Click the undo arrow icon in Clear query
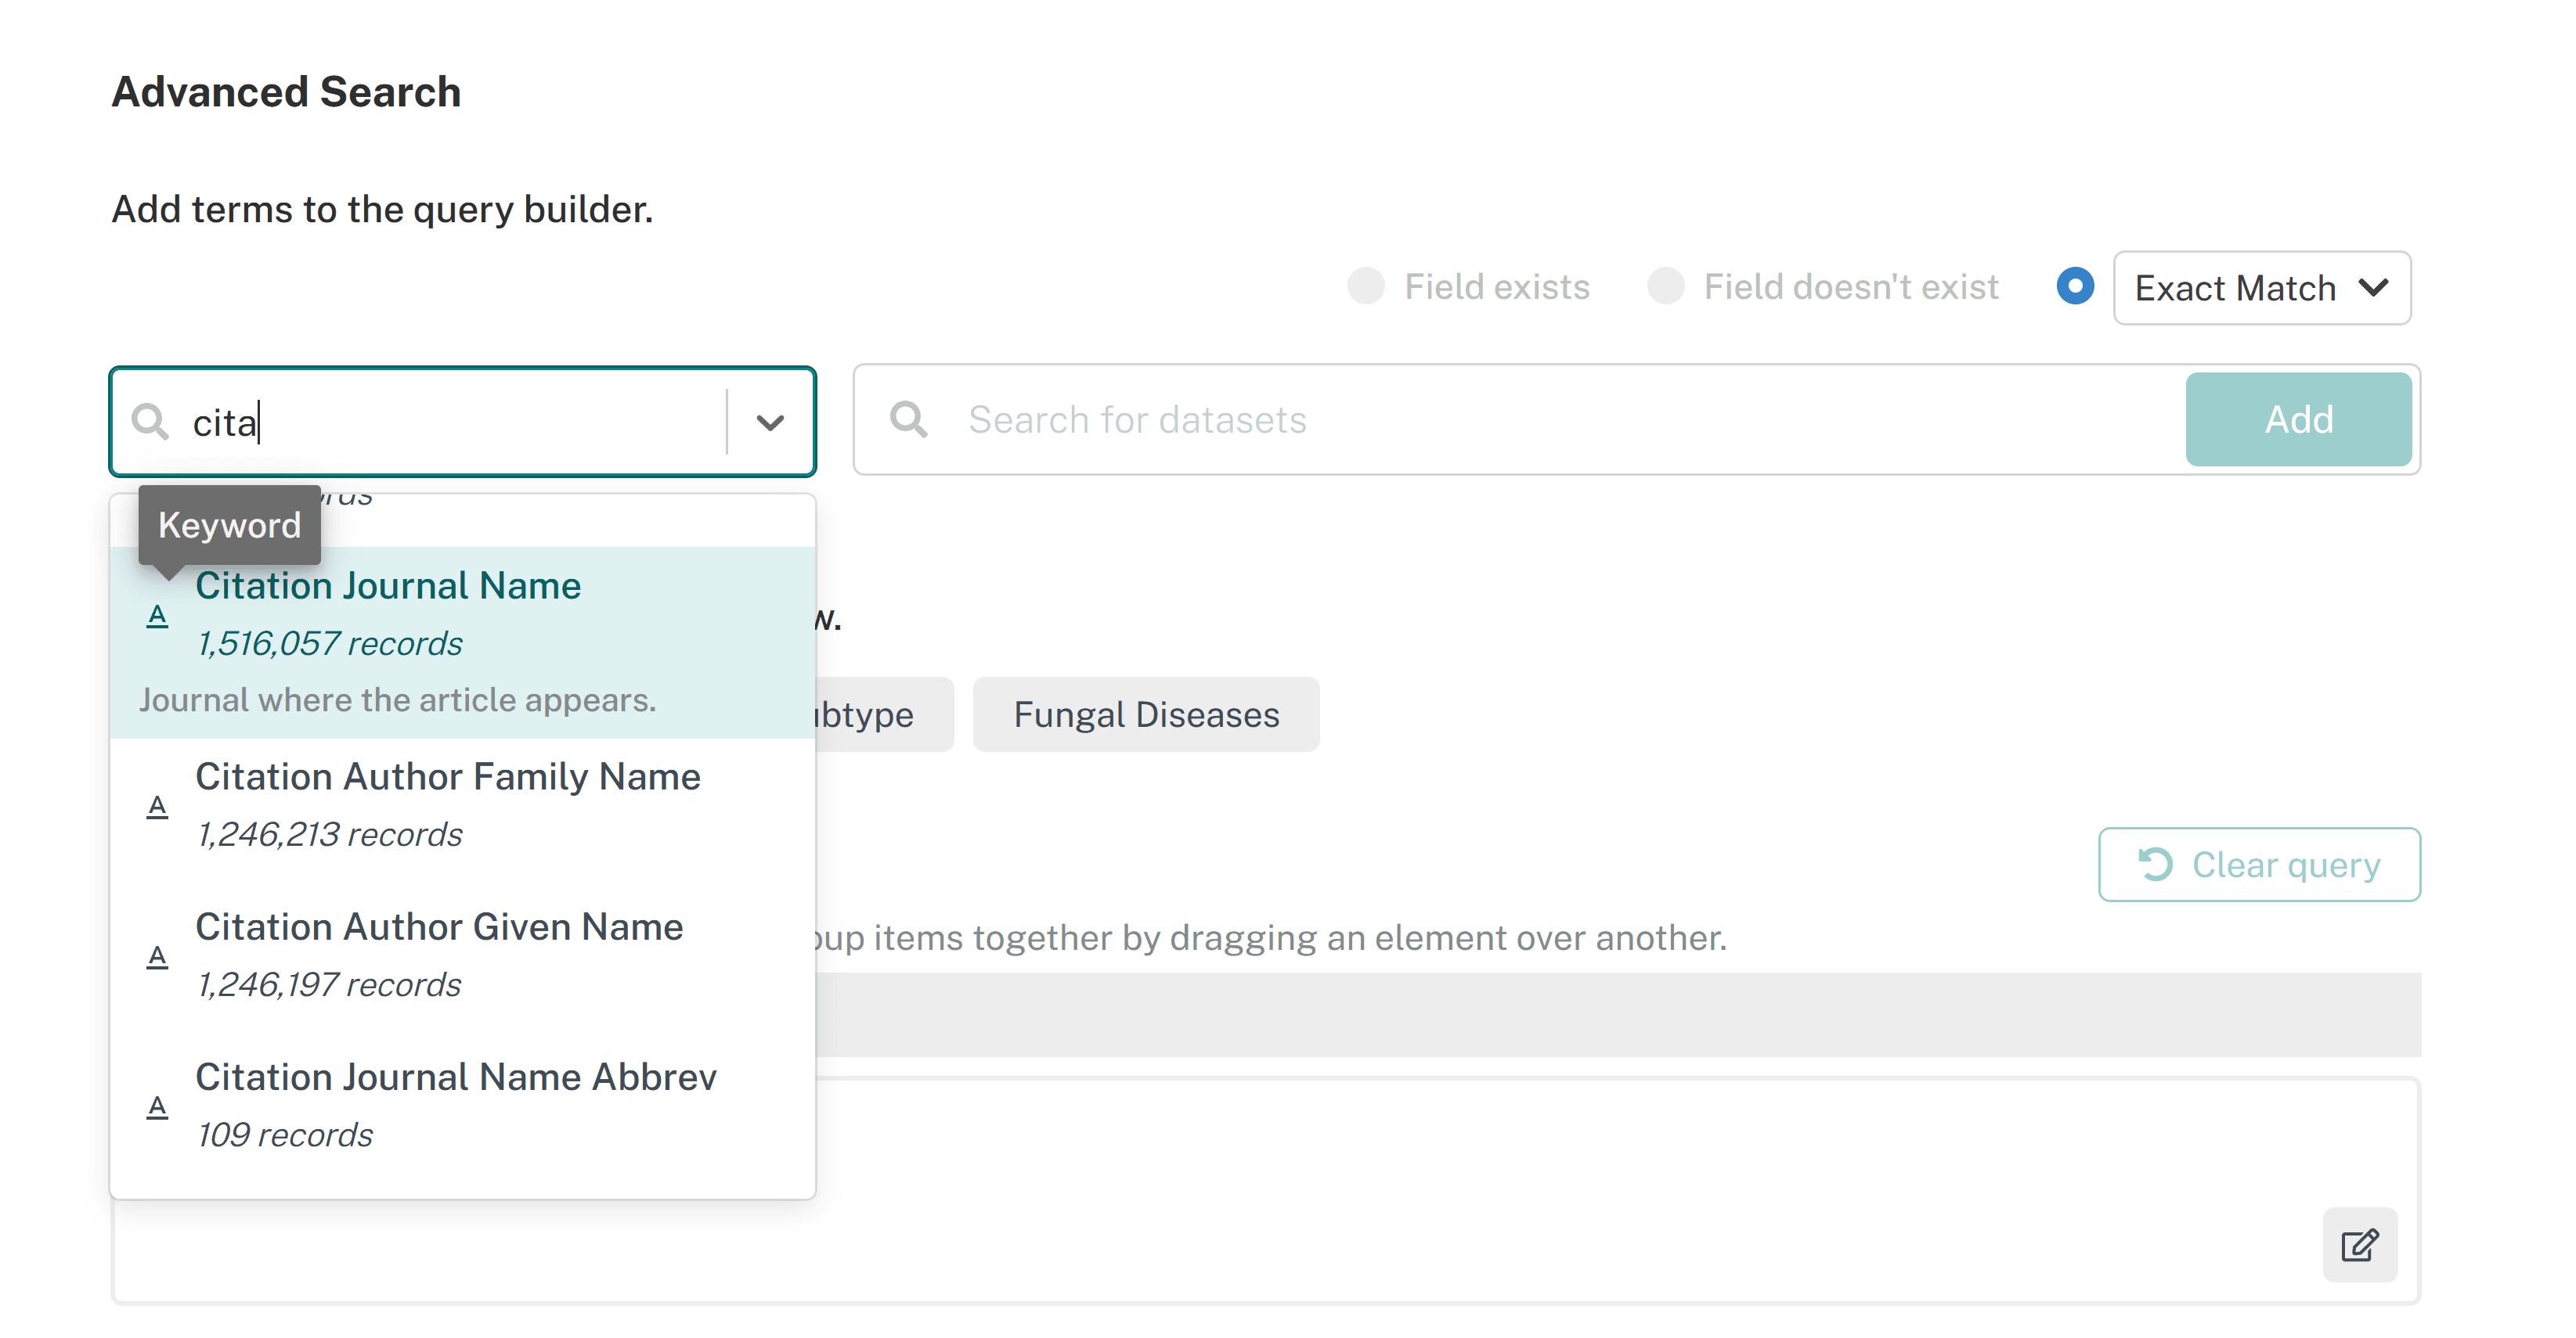2576x1338 pixels. (2155, 865)
